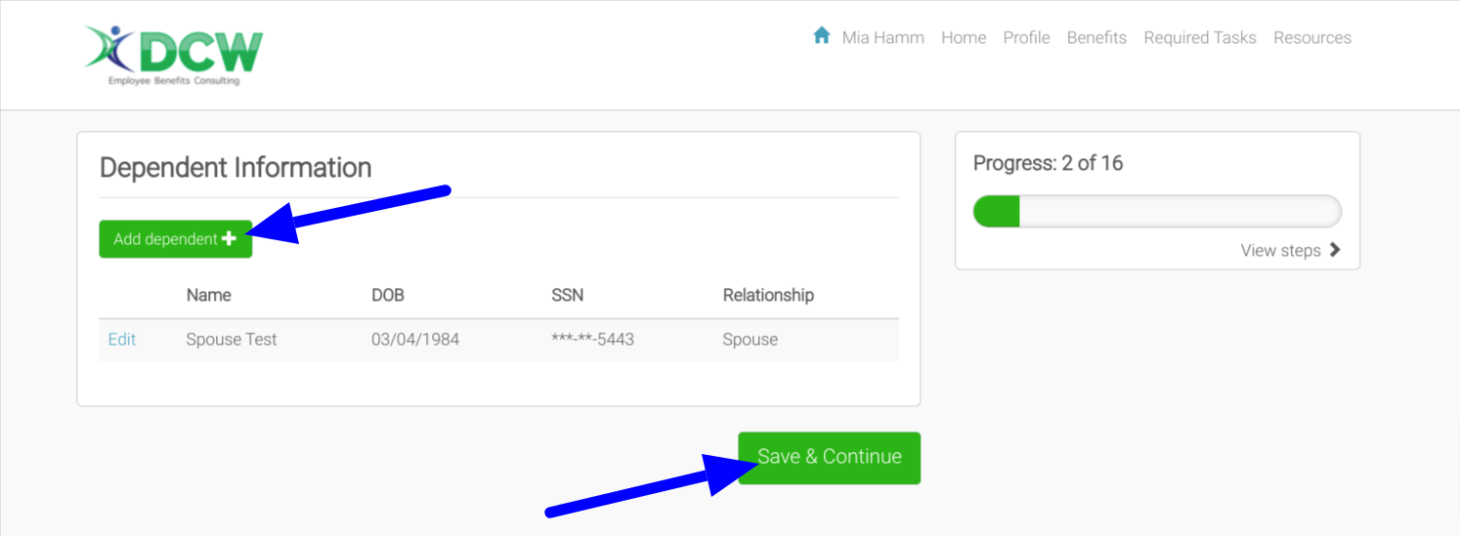1460x536 pixels.
Task: Expand View steps
Action: coord(1280,251)
